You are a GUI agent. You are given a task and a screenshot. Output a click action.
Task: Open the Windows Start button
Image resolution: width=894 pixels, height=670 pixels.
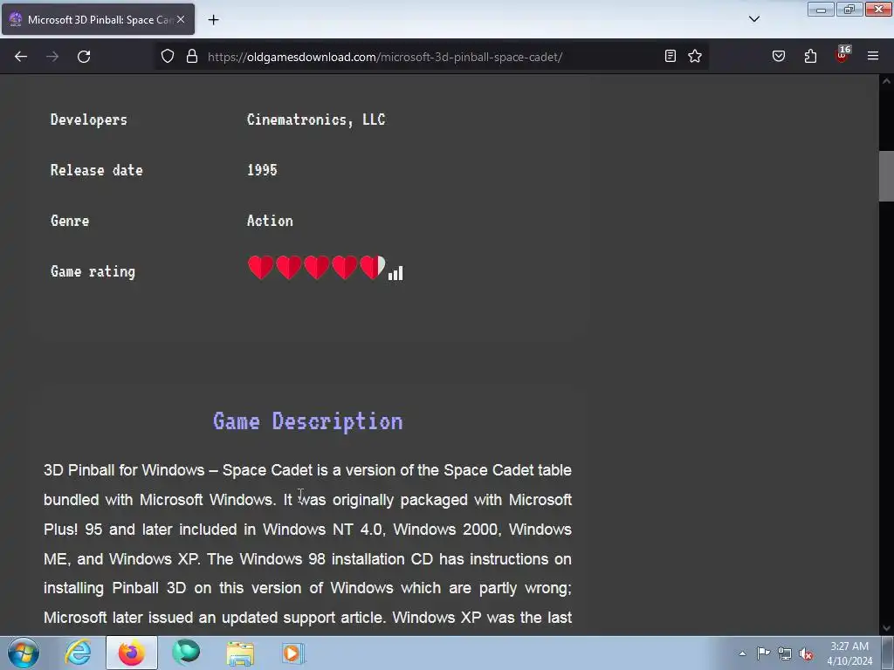coord(24,653)
